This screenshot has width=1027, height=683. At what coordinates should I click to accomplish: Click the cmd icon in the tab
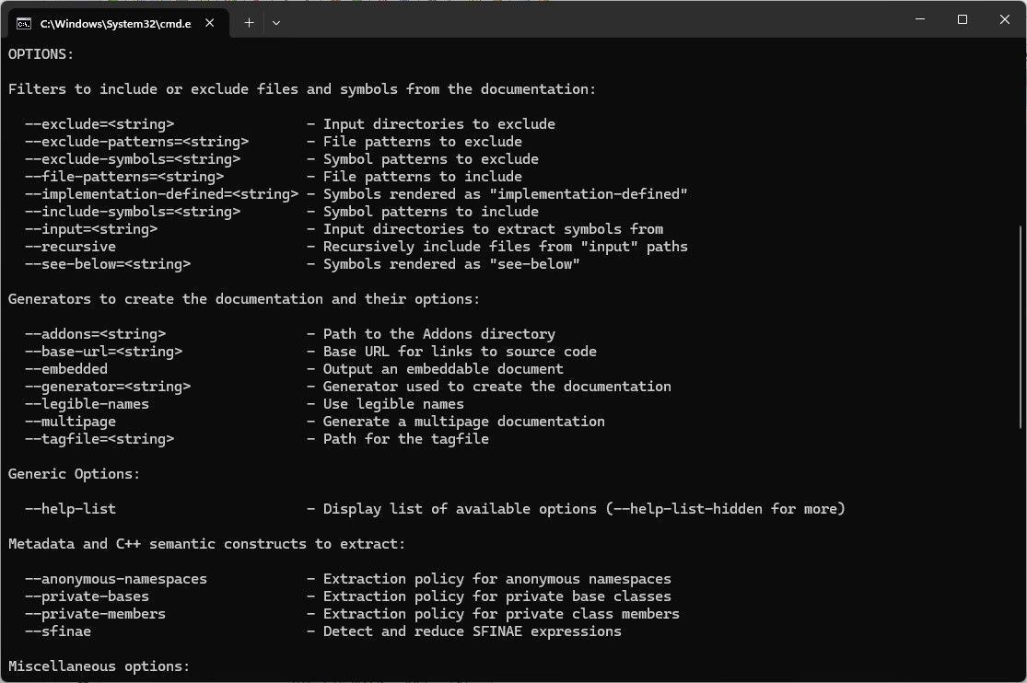24,23
